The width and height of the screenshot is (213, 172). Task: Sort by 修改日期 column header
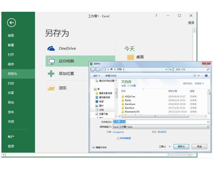coord(173,91)
